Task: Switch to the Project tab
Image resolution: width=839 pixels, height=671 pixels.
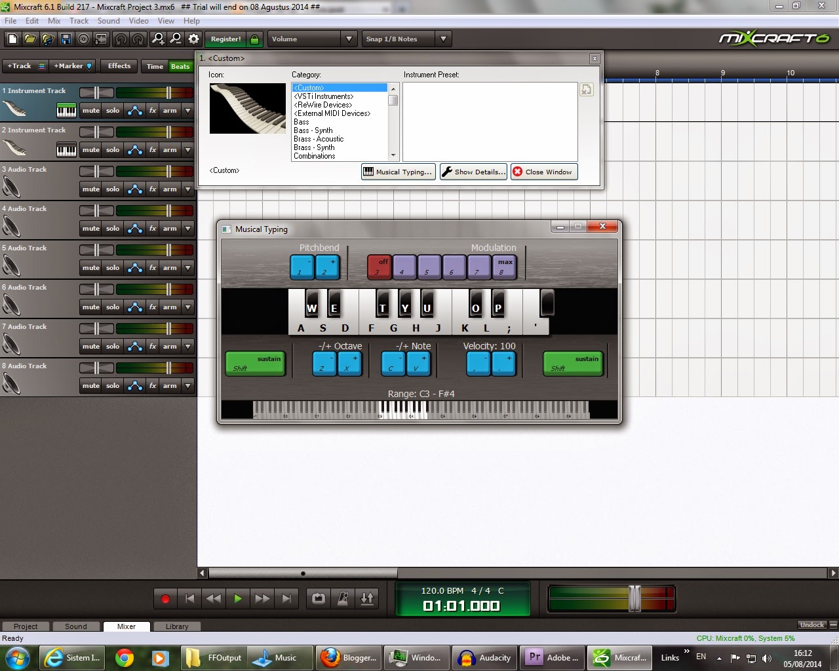Action: pos(26,626)
